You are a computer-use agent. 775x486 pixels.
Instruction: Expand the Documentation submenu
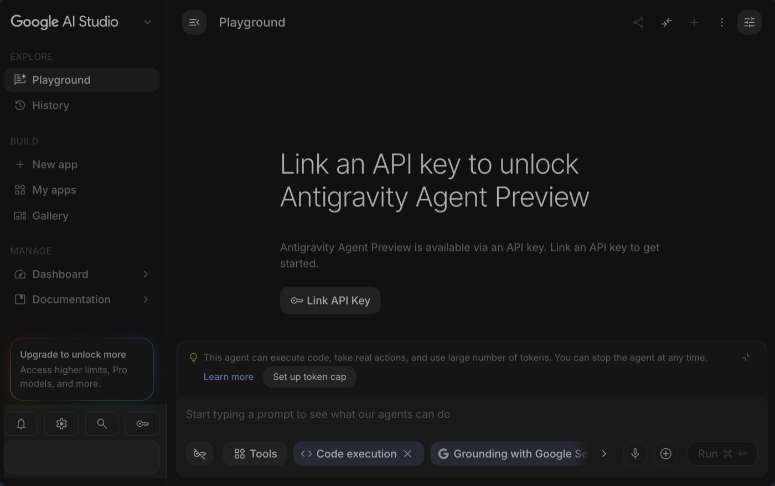click(146, 299)
